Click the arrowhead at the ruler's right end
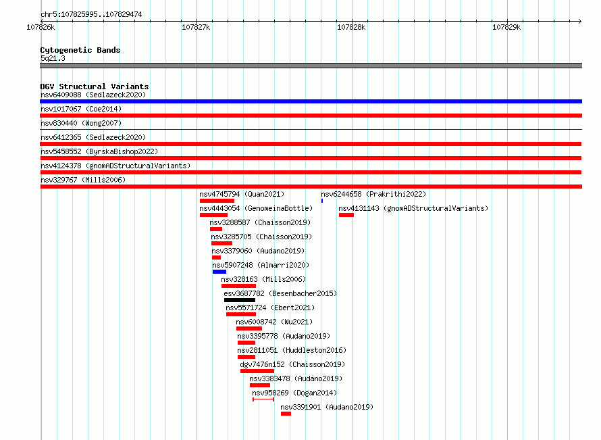Image resolution: width=601 pixels, height=440 pixels. 580,21
